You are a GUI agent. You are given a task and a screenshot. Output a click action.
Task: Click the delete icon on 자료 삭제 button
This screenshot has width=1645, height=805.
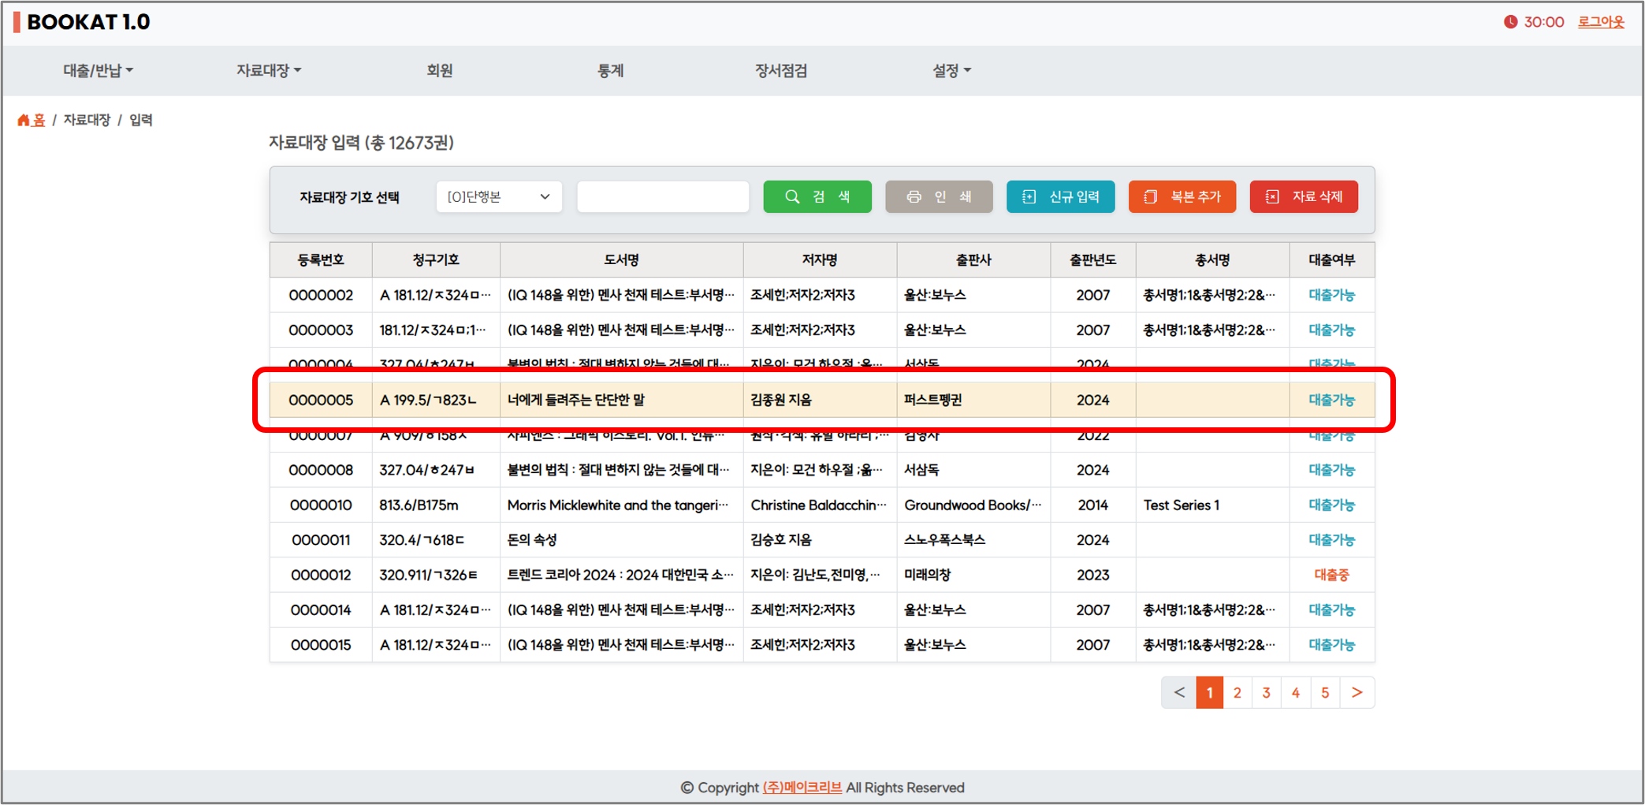(x=1272, y=197)
